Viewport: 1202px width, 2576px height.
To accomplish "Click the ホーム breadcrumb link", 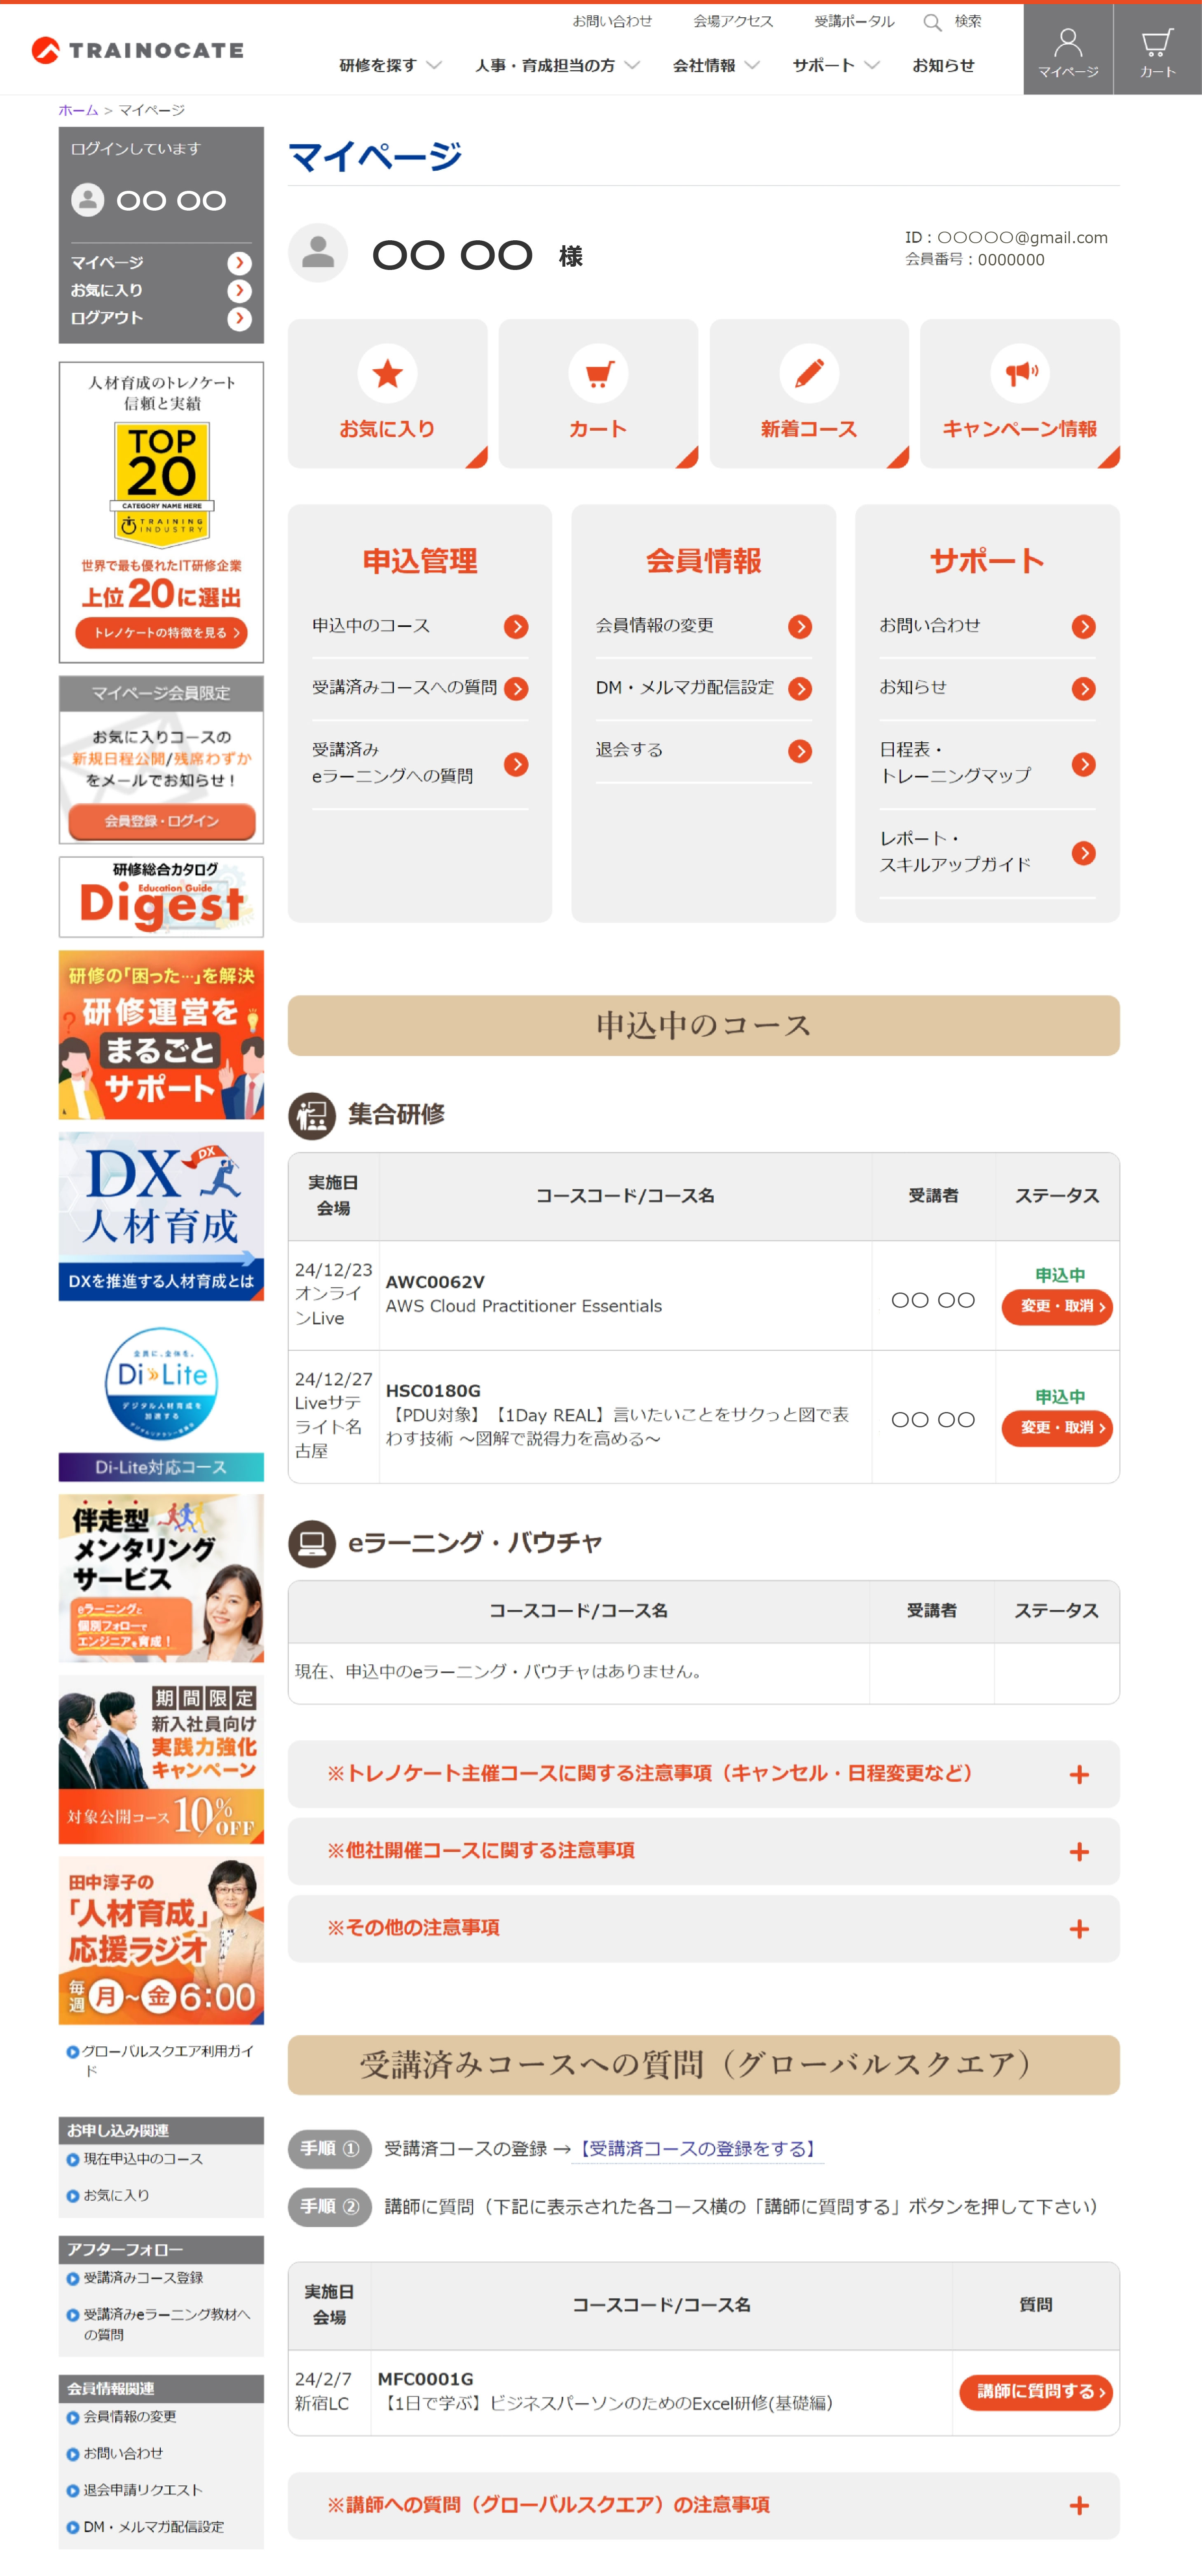I will click(78, 110).
